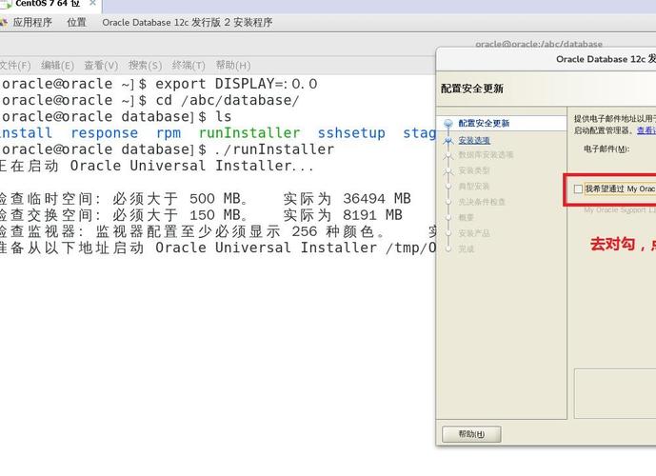Viewport: 656px width, 476px height.
Task: Select the CentOS 7 64 位 tab
Action: coord(48,4)
